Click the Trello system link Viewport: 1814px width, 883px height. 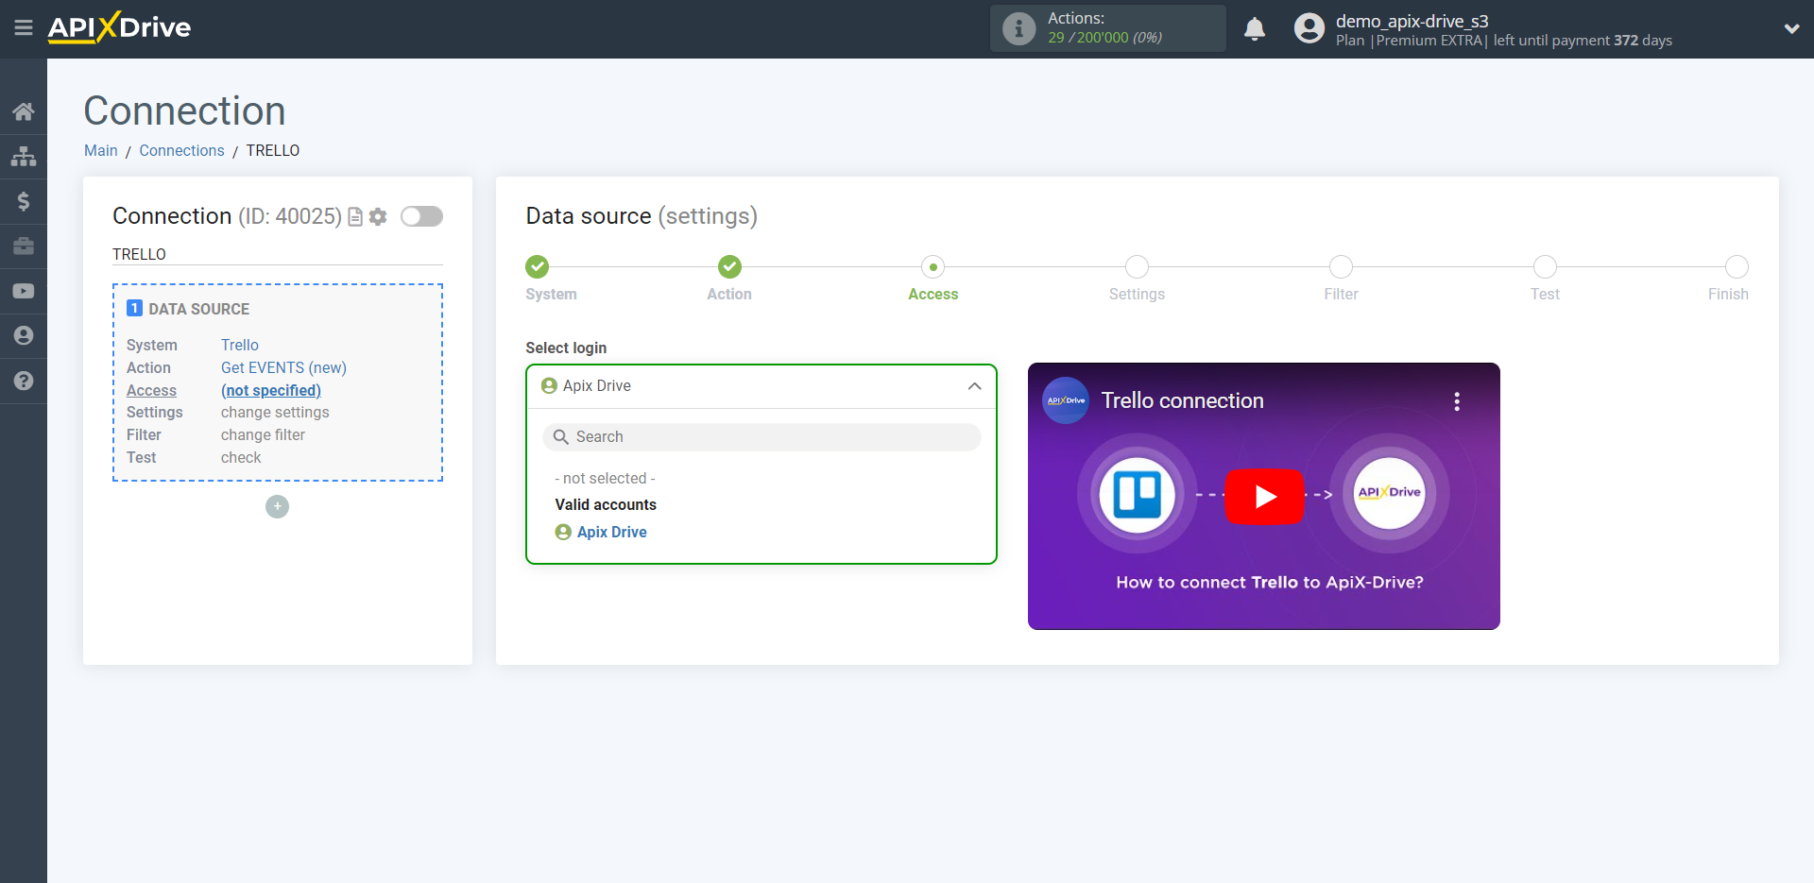point(240,346)
